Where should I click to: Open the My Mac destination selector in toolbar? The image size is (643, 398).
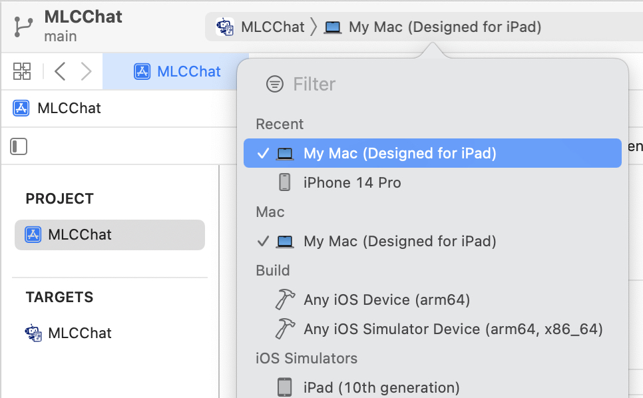pyautogui.click(x=433, y=27)
